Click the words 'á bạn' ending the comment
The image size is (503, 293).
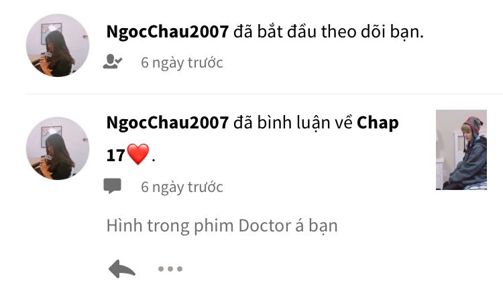(x=317, y=226)
